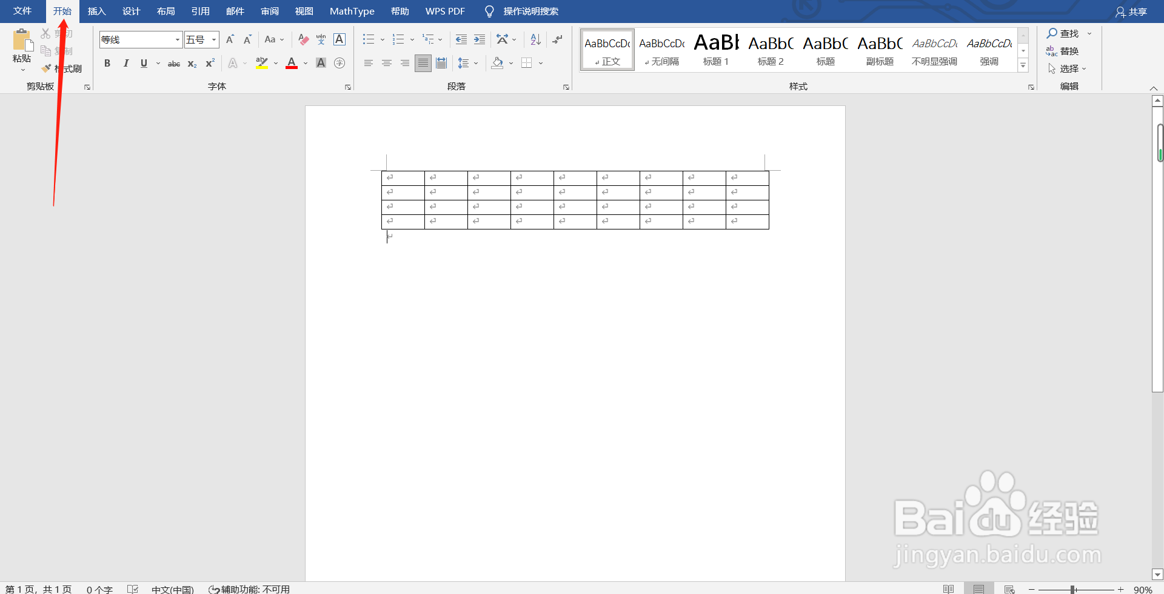Expand multilevel list options
The image size is (1164, 594).
coord(440,40)
